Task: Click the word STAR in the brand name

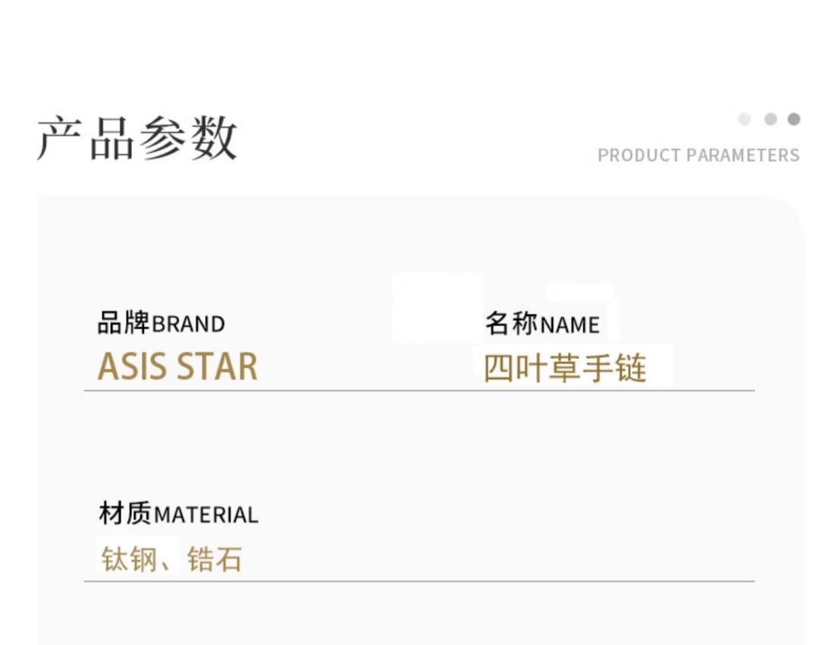Action: [x=217, y=366]
